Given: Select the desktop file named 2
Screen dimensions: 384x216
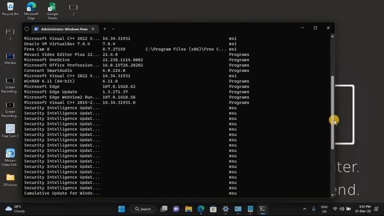Looking at the screenshot, I should point(73,10).
